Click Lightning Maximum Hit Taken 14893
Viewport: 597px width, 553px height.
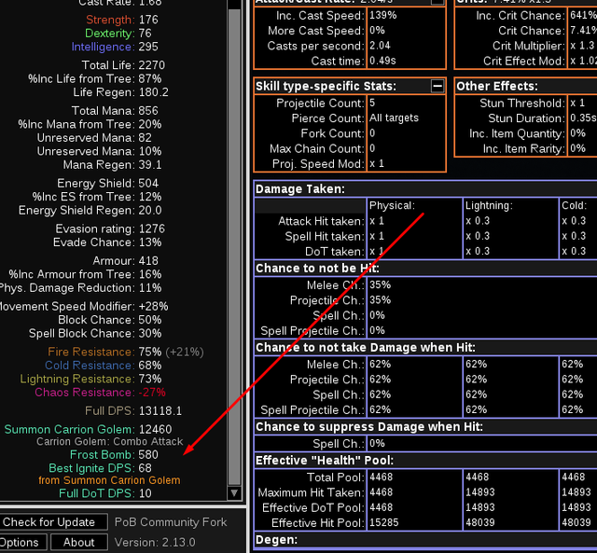[480, 492]
